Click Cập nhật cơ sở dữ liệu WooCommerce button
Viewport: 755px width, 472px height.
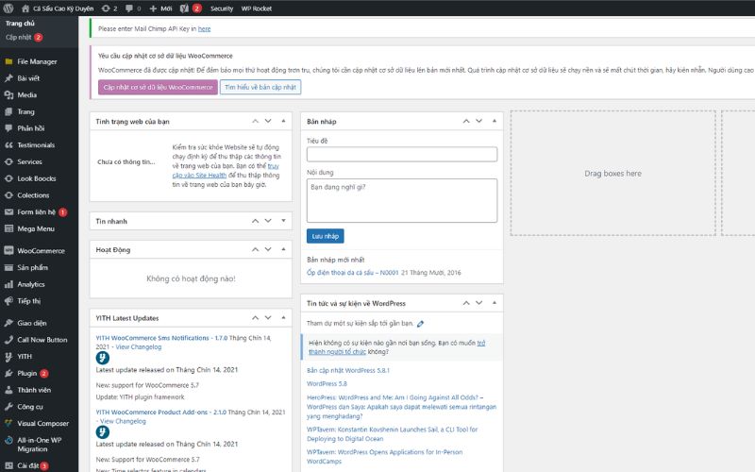pos(158,87)
